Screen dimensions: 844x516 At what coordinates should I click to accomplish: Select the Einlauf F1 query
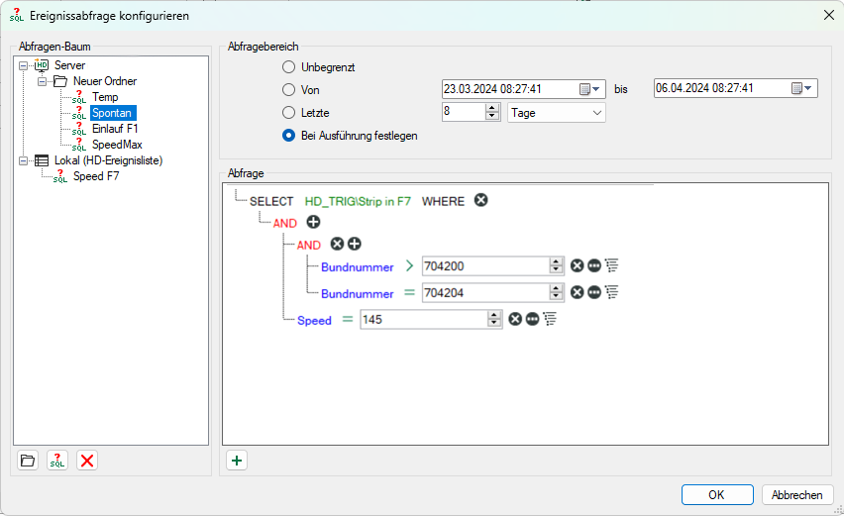tap(115, 129)
